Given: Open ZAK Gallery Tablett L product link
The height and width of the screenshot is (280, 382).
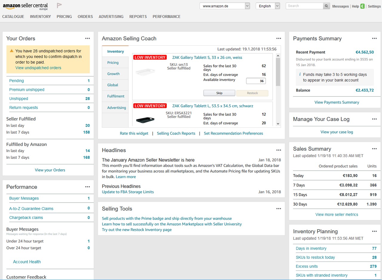Looking at the screenshot, I should (x=212, y=106).
